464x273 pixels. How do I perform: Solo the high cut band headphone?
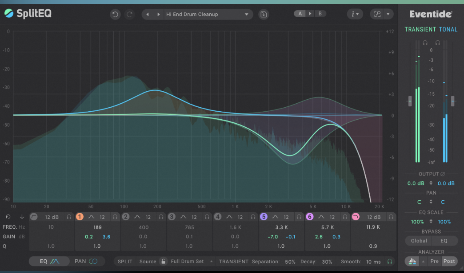(391, 217)
